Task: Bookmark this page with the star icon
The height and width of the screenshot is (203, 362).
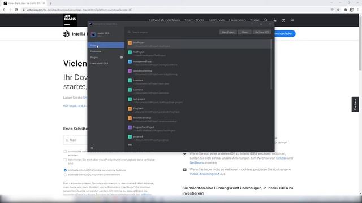Action: tap(338, 10)
